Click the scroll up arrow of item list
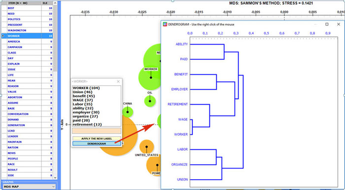The height and width of the screenshot is (190, 345). [55, 3]
